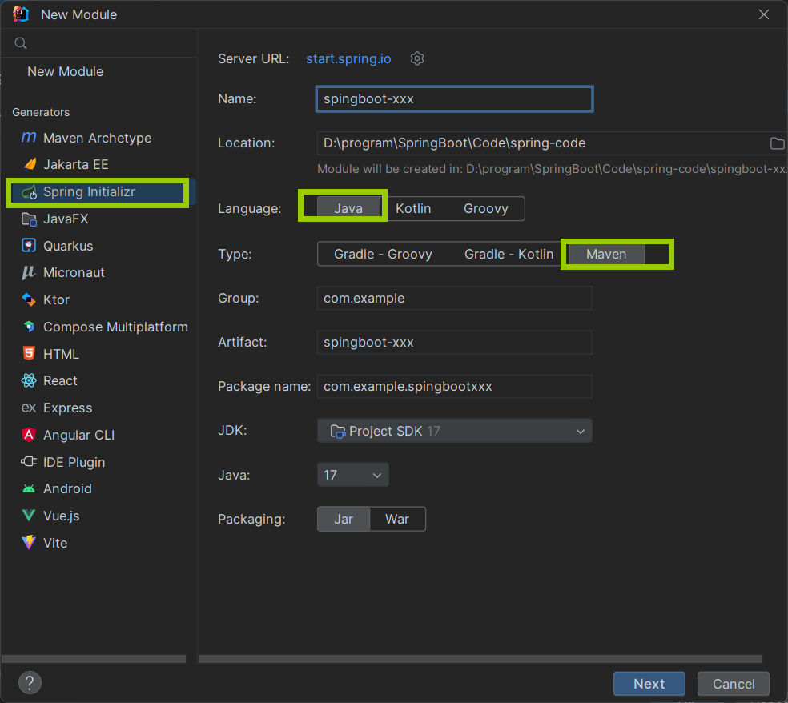
Task: Select Angular CLI generator entry
Action: click(98, 435)
